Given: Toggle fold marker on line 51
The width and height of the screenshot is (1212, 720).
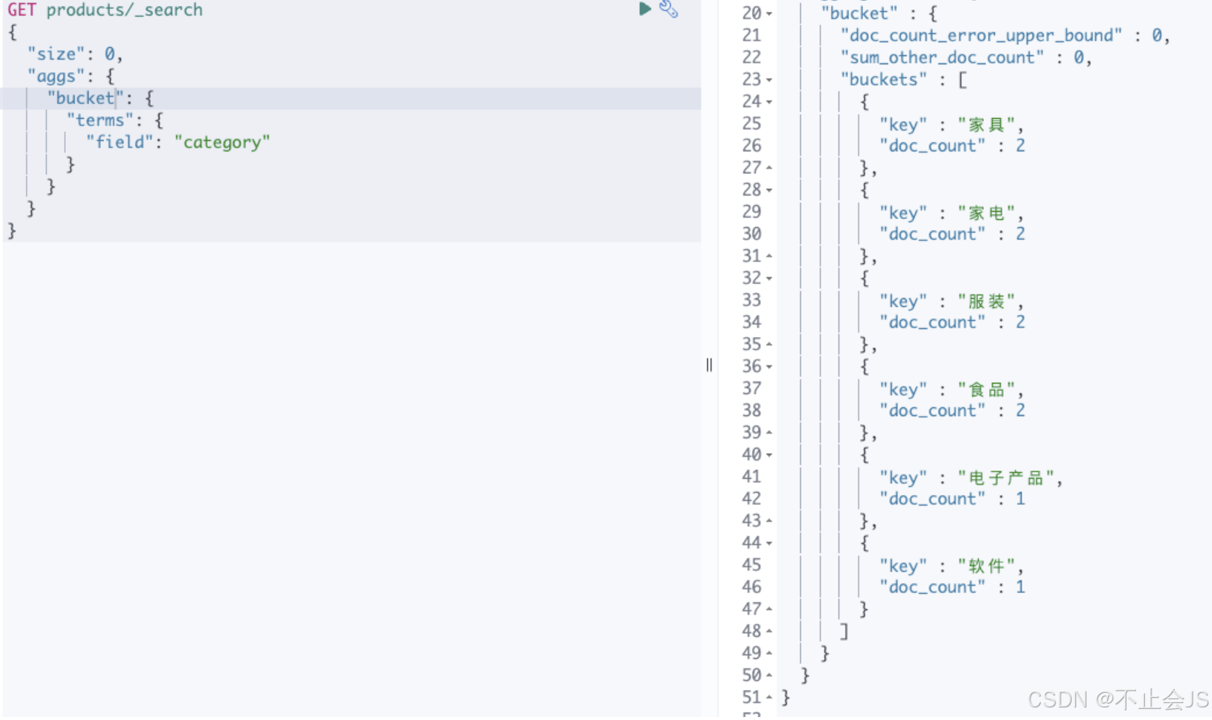Looking at the screenshot, I should (769, 697).
